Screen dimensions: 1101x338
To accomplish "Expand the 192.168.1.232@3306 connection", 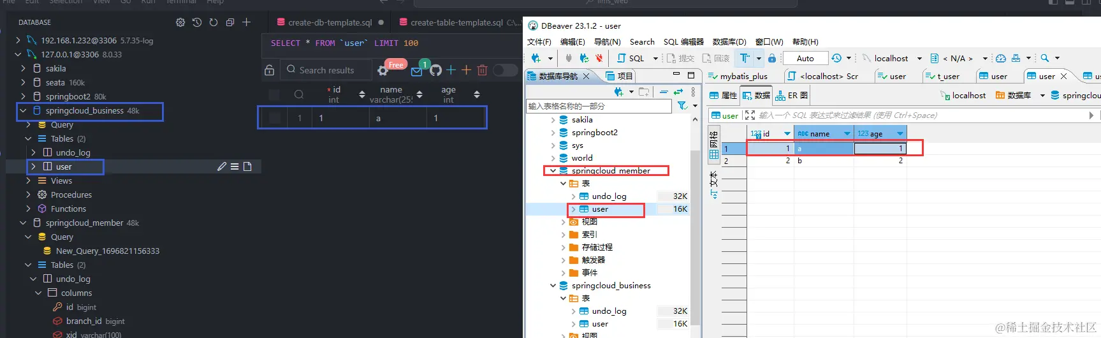I will click(x=18, y=40).
